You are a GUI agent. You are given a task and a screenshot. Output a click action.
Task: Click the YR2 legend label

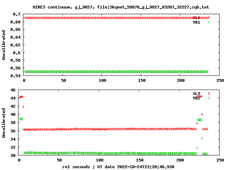196,98
